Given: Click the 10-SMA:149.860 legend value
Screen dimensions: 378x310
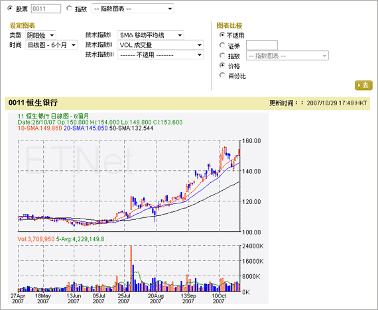Looking at the screenshot, I should pyautogui.click(x=40, y=128).
